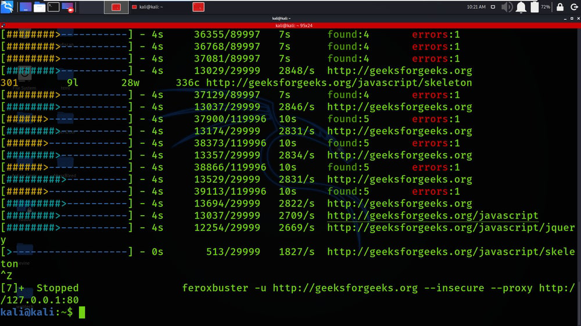
Task: Launch a new terminal emulator from the panel
Action: point(53,6)
